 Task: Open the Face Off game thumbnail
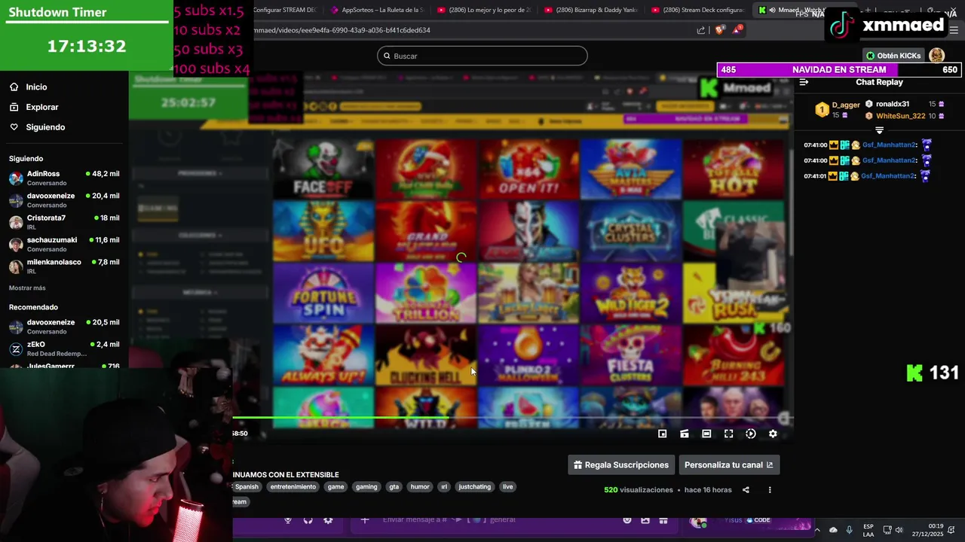pos(323,168)
